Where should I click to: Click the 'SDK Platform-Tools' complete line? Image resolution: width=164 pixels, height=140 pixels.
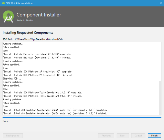(x=43, y=93)
